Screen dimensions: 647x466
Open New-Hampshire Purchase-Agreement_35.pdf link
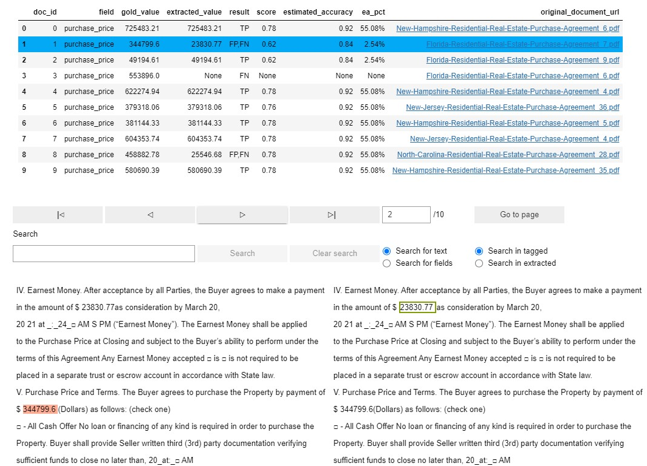[505, 170]
